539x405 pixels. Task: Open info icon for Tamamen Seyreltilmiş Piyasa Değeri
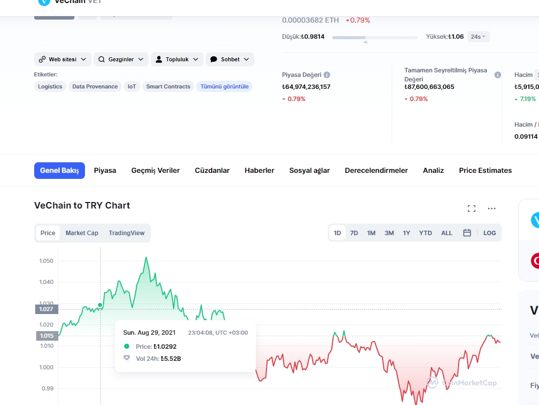497,75
